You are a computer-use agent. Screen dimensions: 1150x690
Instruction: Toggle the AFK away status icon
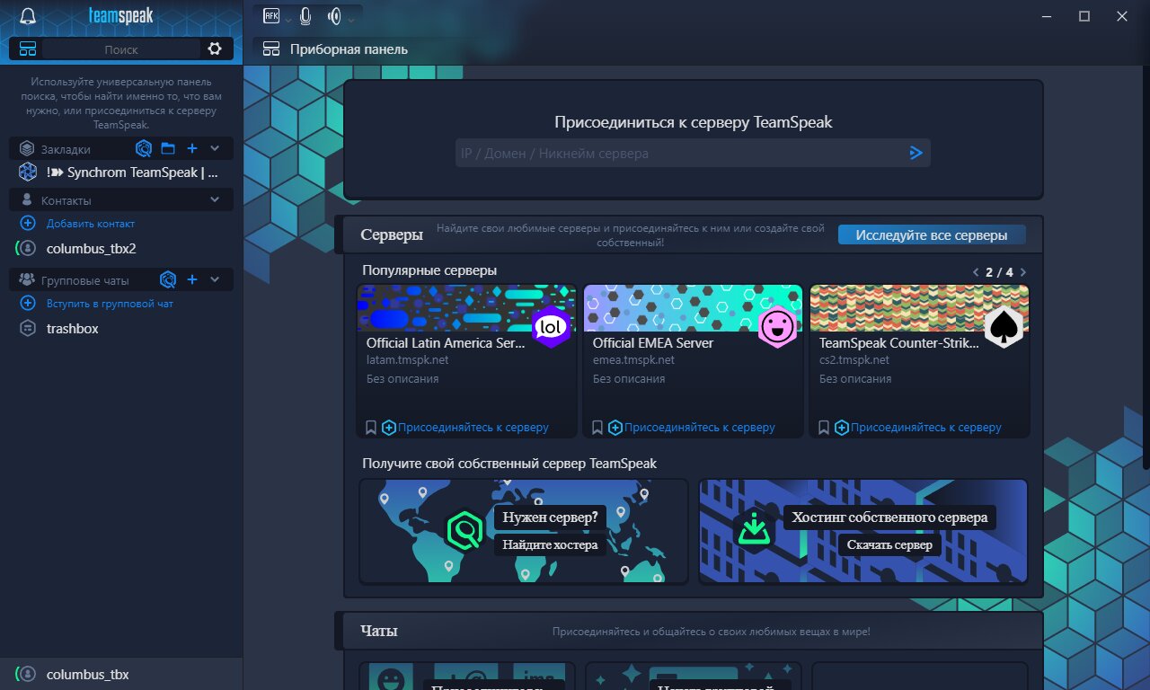[271, 15]
